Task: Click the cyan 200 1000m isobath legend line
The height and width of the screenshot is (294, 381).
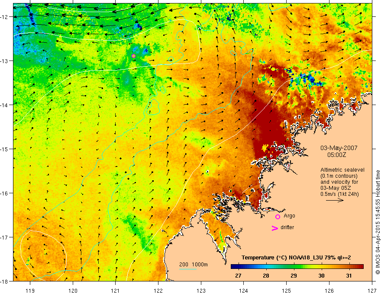Action: tap(188, 269)
